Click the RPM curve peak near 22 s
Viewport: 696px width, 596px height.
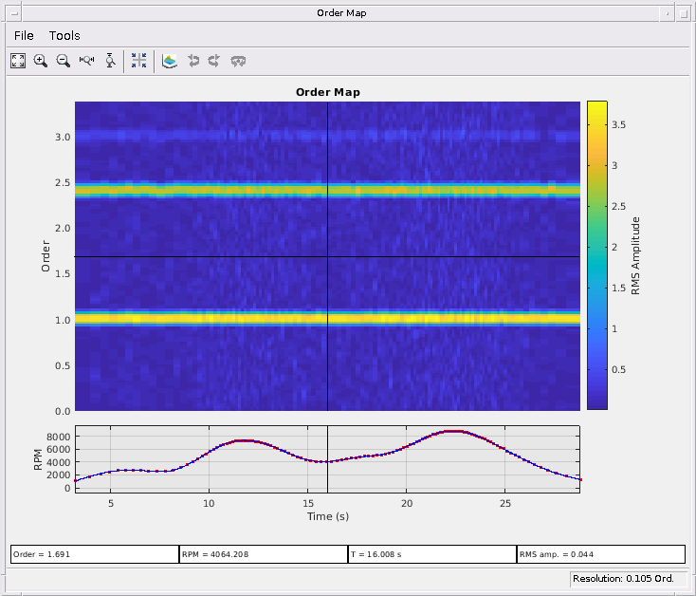[x=453, y=431]
